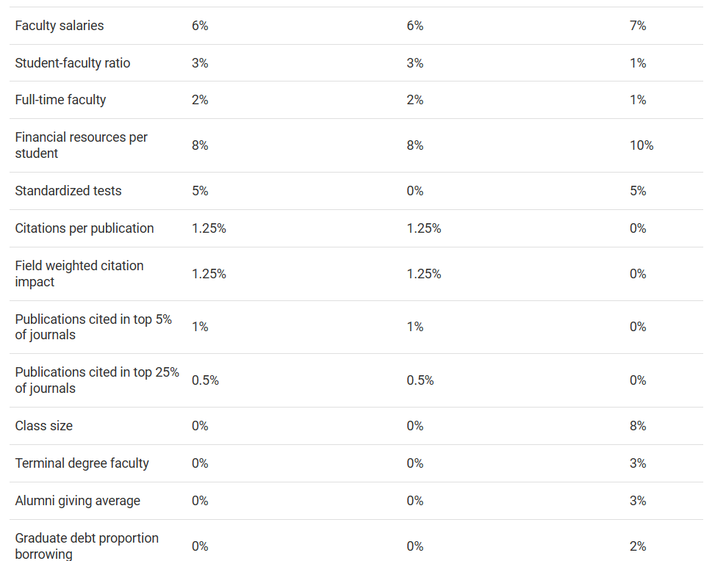This screenshot has height=561, width=715.
Task: Click the 8% value in Class size row
Action: [x=638, y=426]
